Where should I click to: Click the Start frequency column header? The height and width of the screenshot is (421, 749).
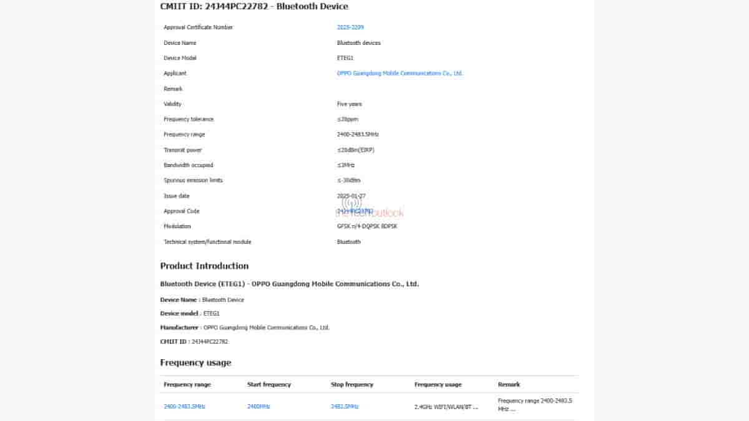[269, 385]
